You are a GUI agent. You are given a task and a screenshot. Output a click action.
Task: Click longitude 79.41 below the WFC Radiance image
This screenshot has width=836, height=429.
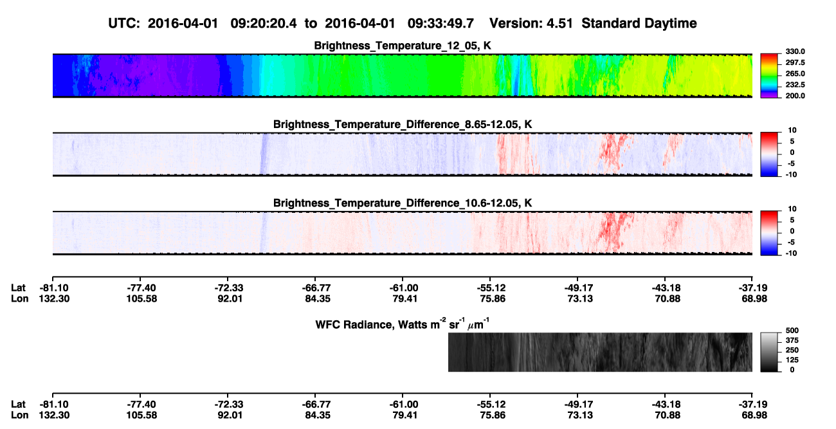click(x=403, y=415)
